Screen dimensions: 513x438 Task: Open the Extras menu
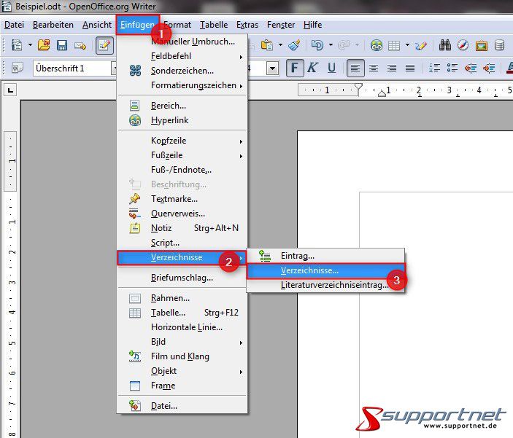coord(247,25)
